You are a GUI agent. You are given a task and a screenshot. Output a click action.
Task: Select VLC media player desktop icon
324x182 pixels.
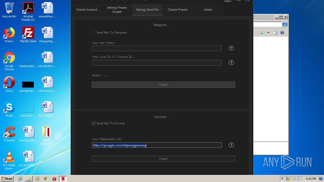click(x=9, y=160)
